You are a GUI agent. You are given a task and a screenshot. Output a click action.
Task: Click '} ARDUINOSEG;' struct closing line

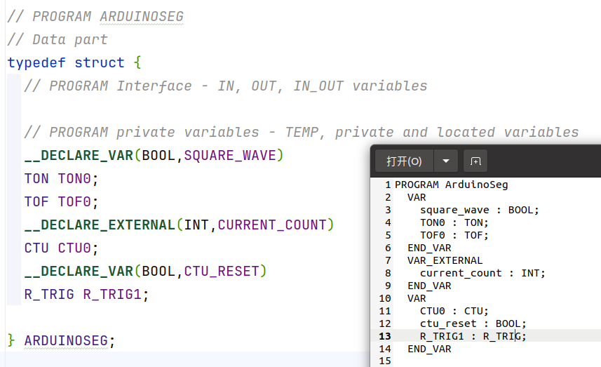point(61,340)
